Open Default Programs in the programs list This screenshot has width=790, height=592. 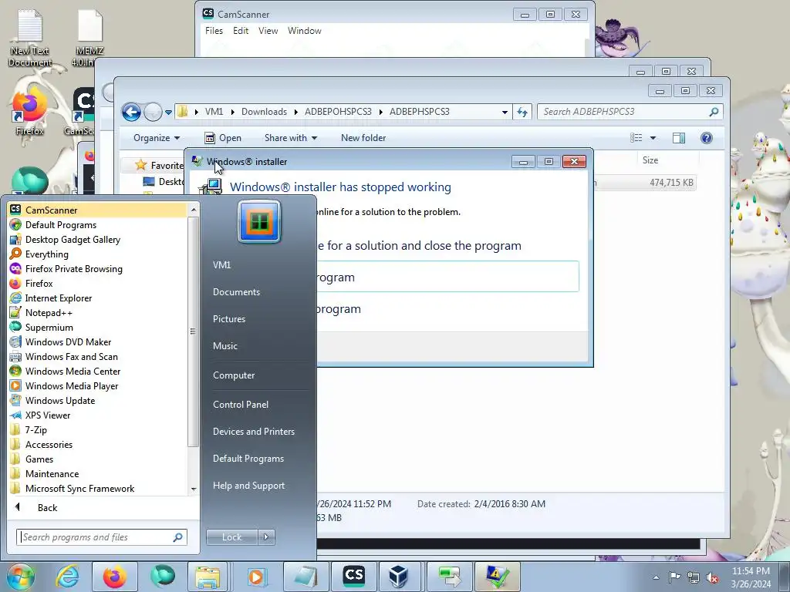coord(97,224)
